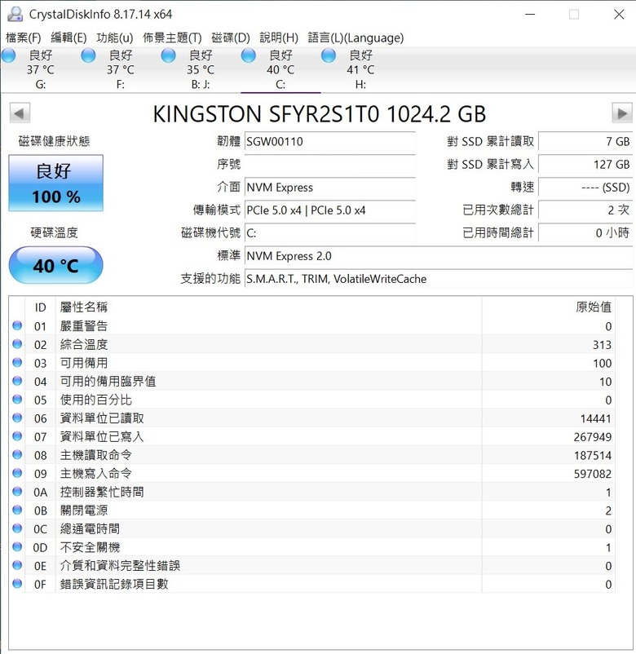This screenshot has height=654, width=636.
Task: Click the rotation rate value ---- (SSD)
Action: [585, 188]
